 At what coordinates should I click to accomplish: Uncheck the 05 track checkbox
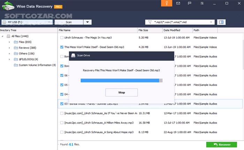coord(62,85)
